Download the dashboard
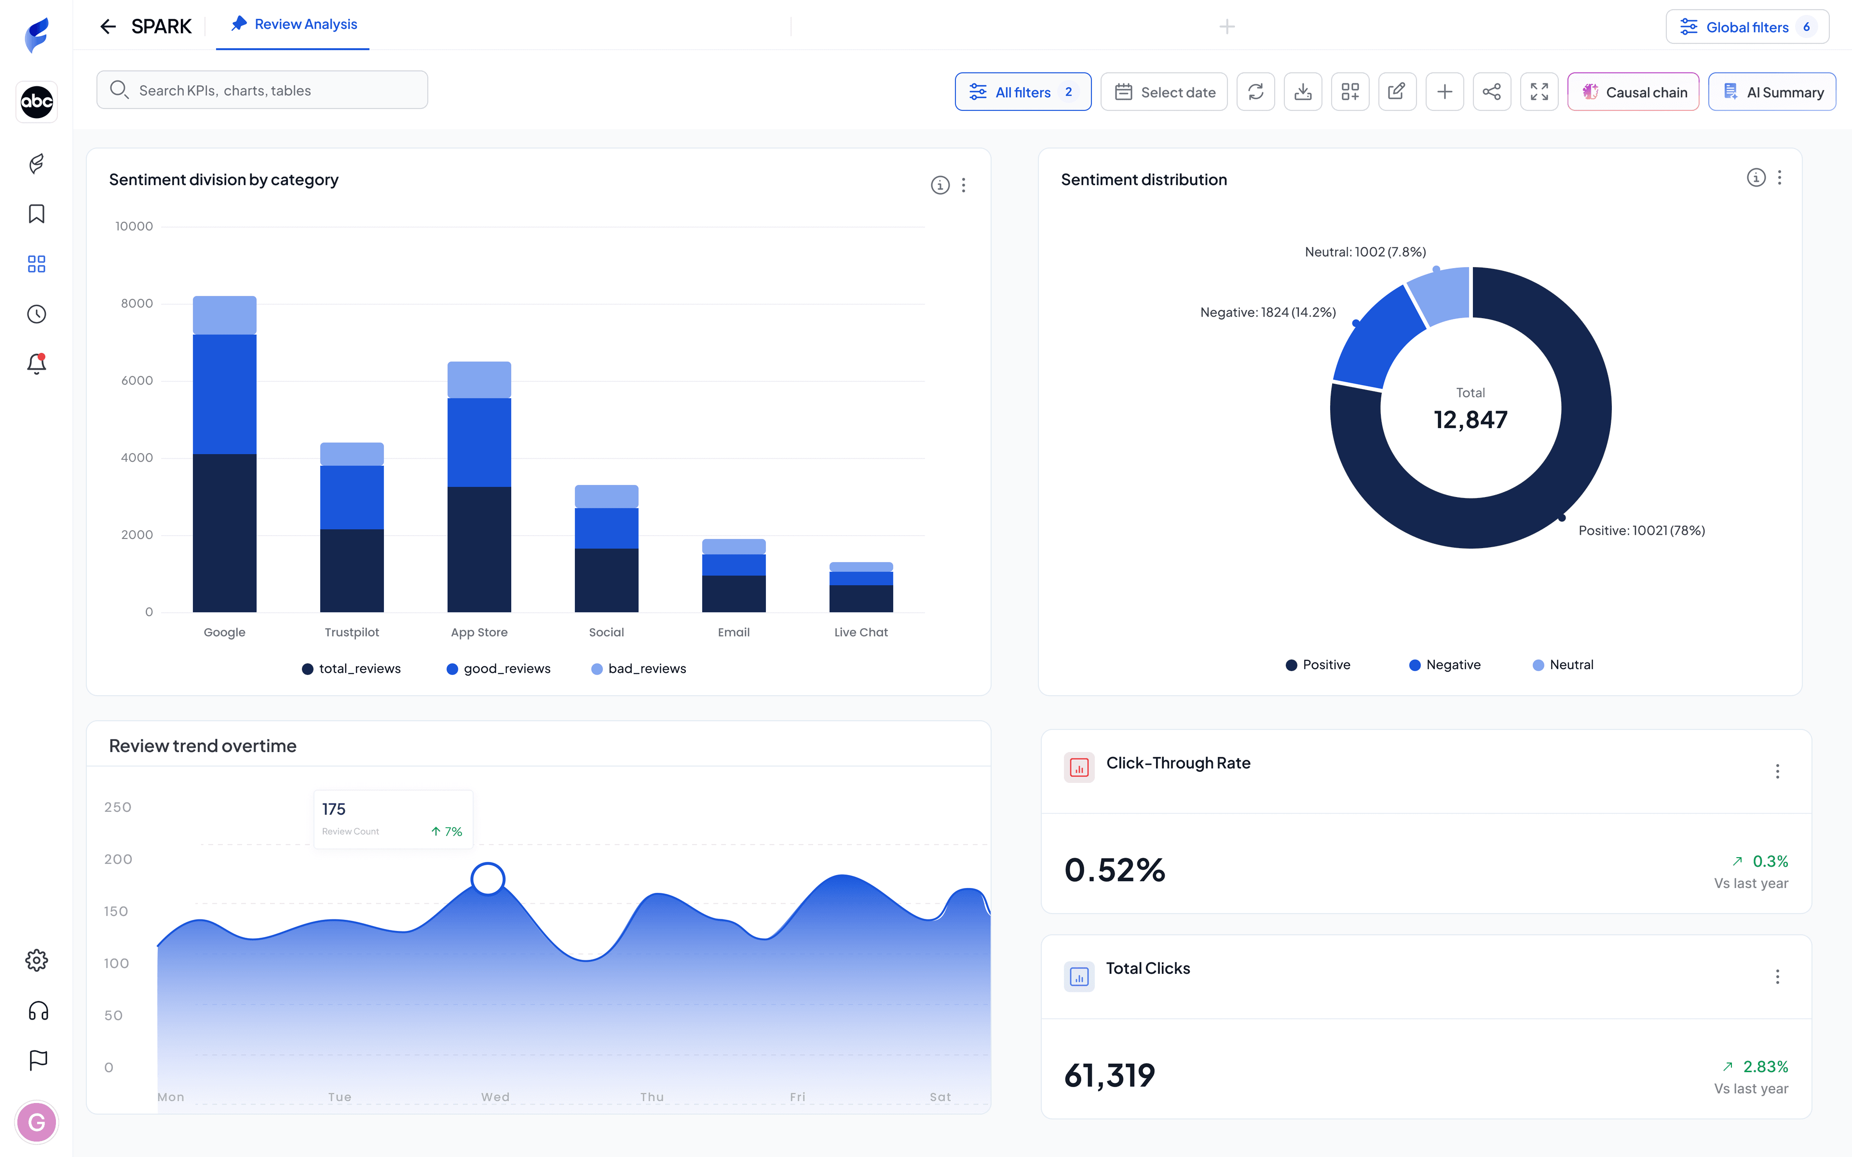This screenshot has height=1157, width=1852. coord(1303,92)
